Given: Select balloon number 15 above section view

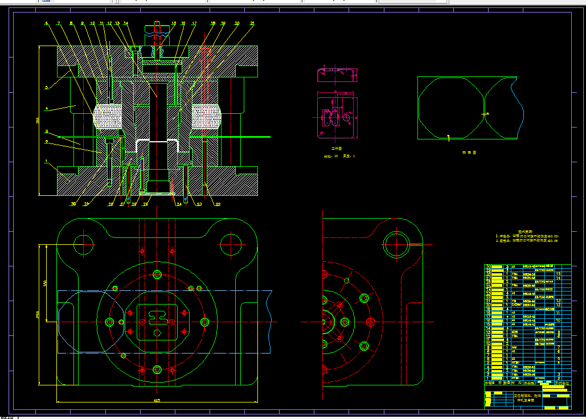Looking at the screenshot, I should tap(174, 23).
